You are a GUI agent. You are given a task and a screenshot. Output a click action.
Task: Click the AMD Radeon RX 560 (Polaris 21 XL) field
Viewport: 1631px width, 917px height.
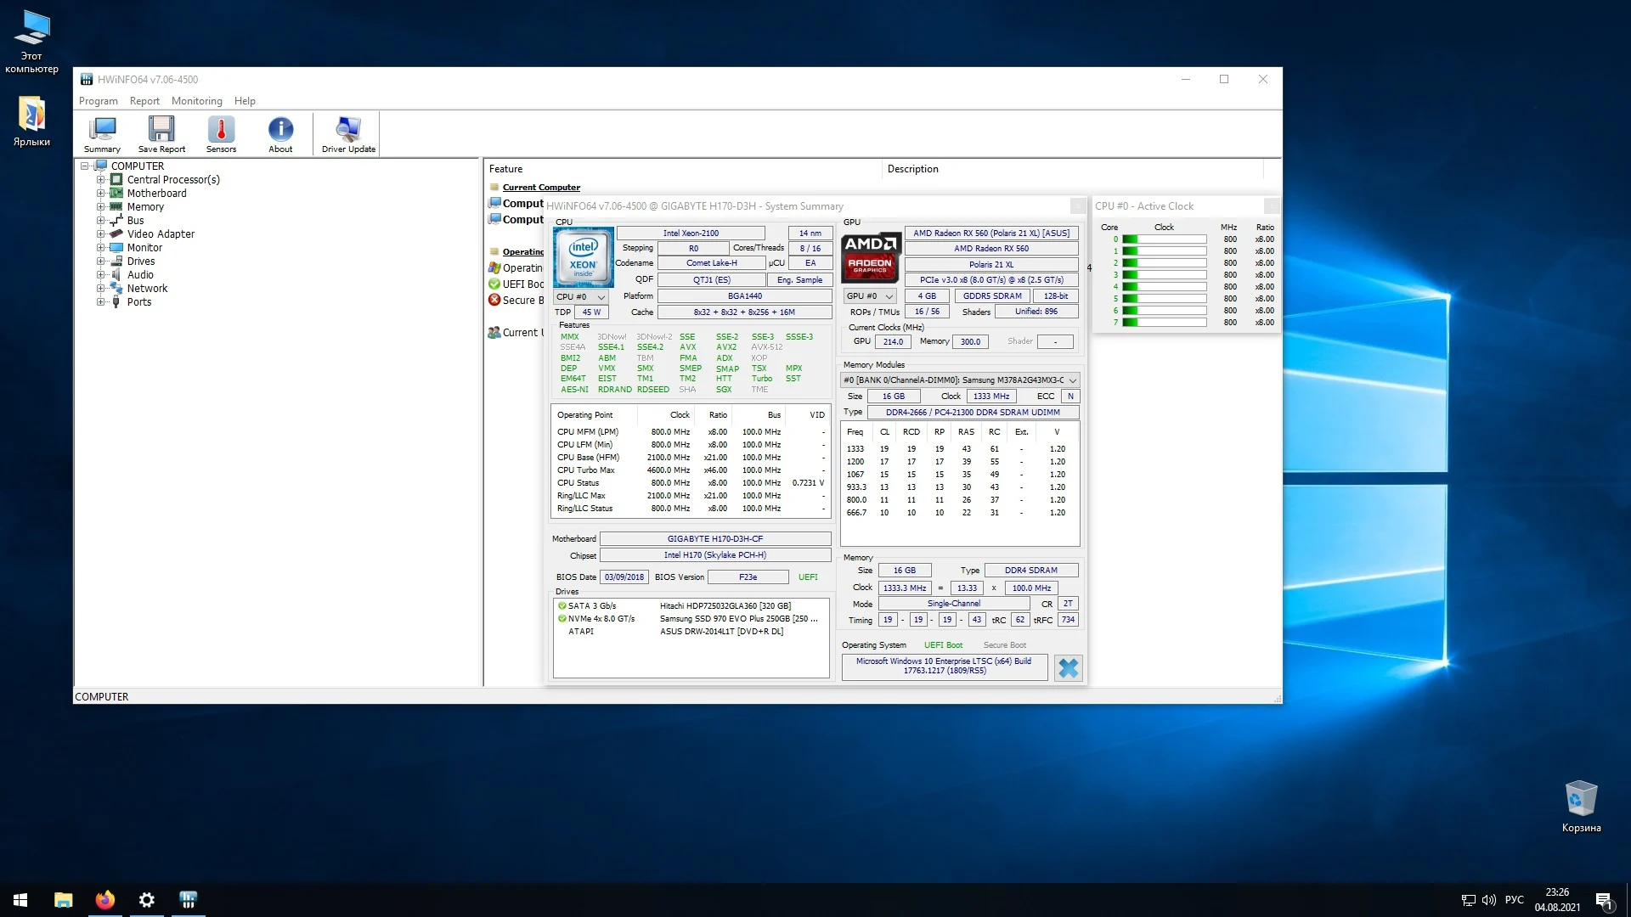coord(991,233)
